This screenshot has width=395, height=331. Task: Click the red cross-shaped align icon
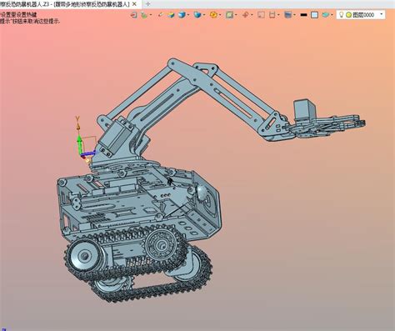pyautogui.click(x=245, y=15)
